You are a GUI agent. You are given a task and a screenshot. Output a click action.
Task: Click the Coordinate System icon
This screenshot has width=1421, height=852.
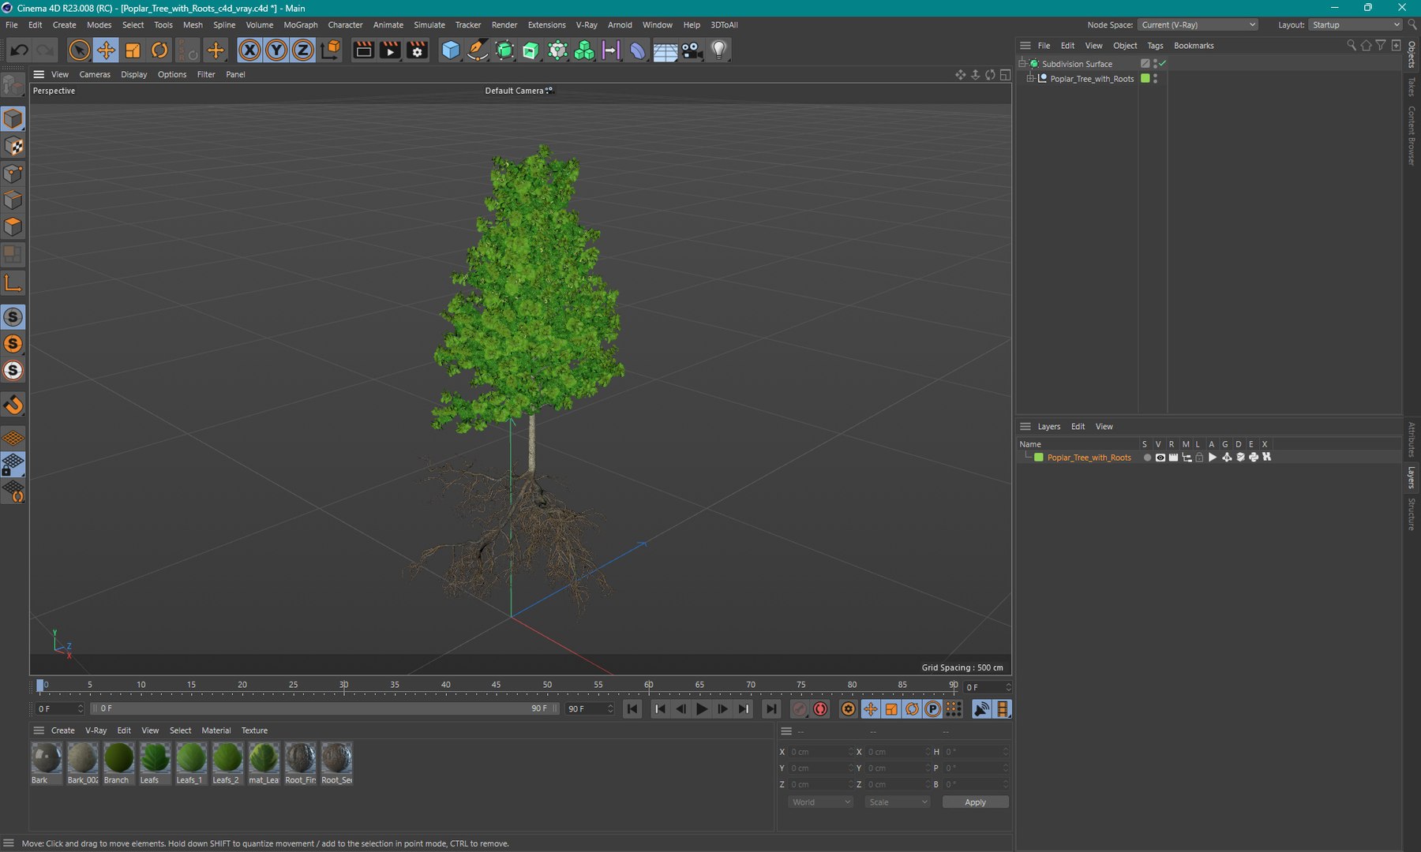pyautogui.click(x=332, y=50)
